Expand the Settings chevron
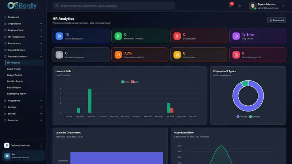The height and width of the screenshot is (164, 292). pos(41,107)
